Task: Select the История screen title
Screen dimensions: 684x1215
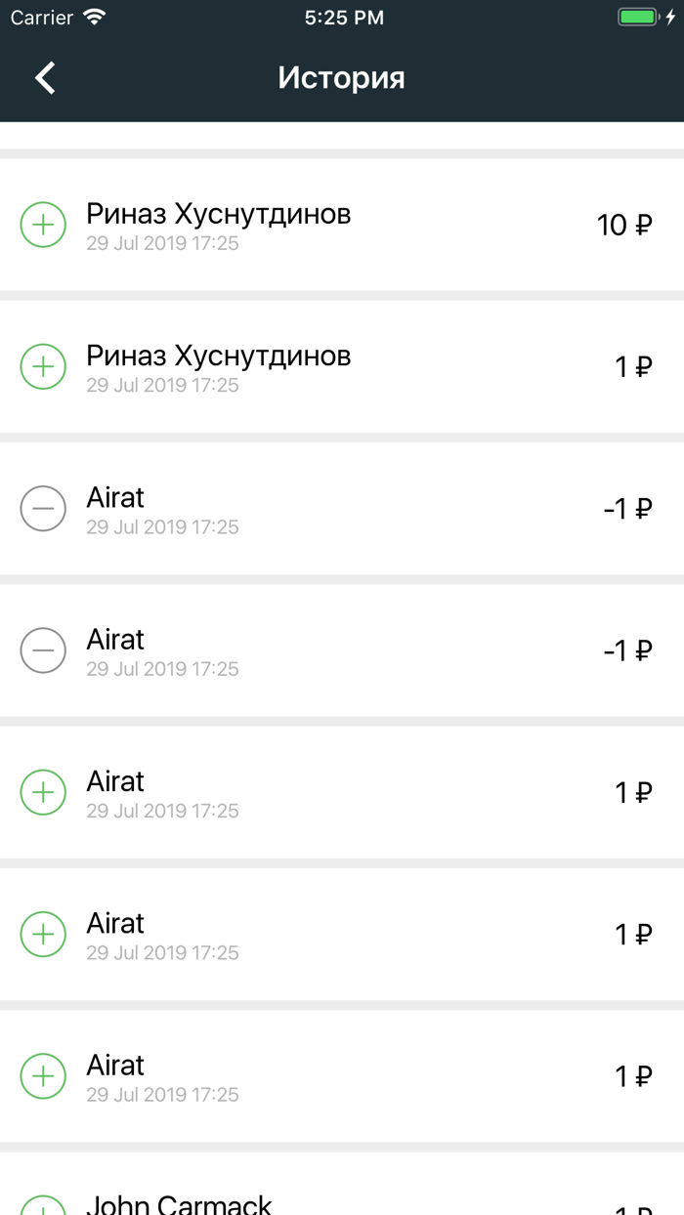Action: pyautogui.click(x=342, y=77)
